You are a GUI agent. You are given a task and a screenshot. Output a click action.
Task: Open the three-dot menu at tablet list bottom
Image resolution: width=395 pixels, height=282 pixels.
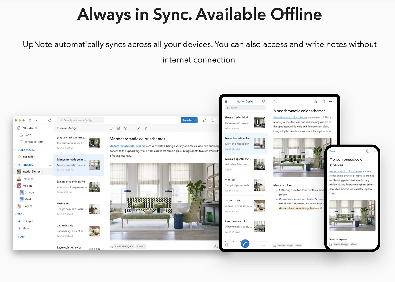click(x=264, y=245)
